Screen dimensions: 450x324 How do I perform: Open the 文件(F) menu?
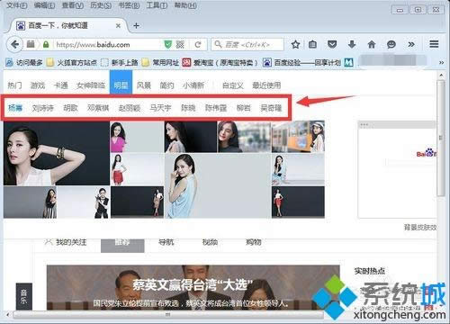click(x=16, y=5)
